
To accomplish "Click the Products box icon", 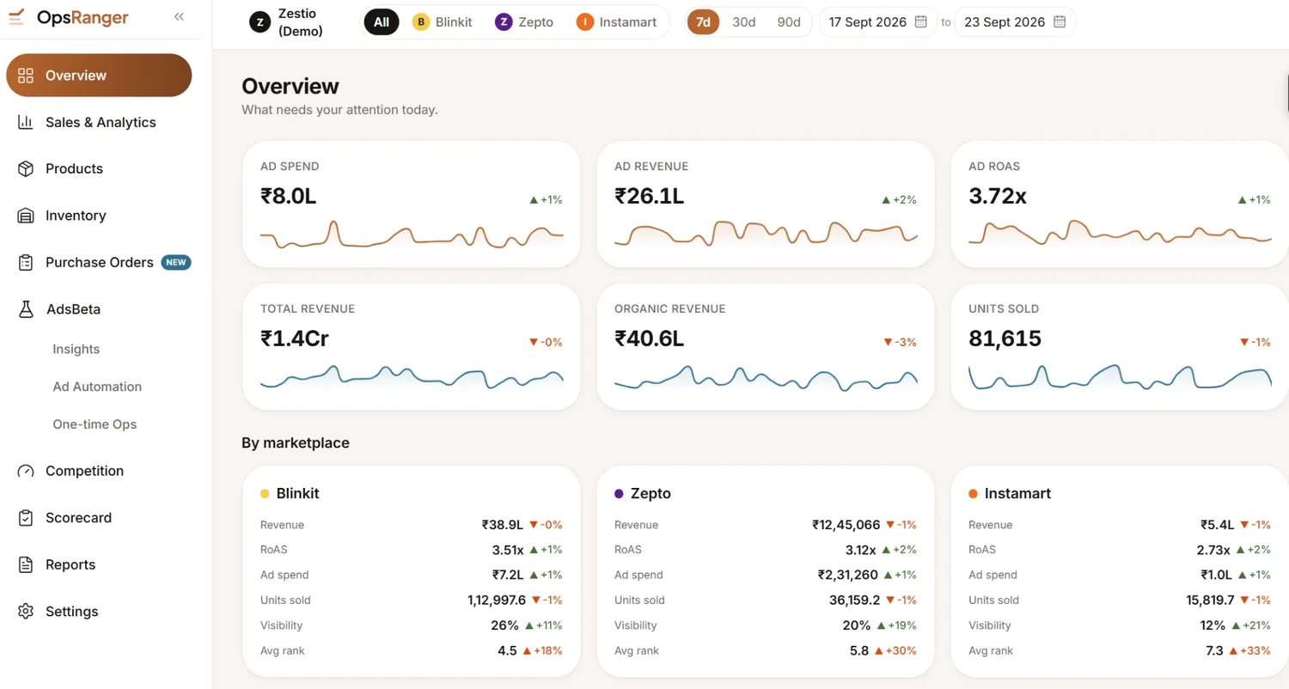I will point(26,168).
